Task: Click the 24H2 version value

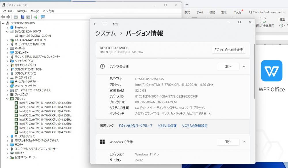Action: click(x=139, y=160)
